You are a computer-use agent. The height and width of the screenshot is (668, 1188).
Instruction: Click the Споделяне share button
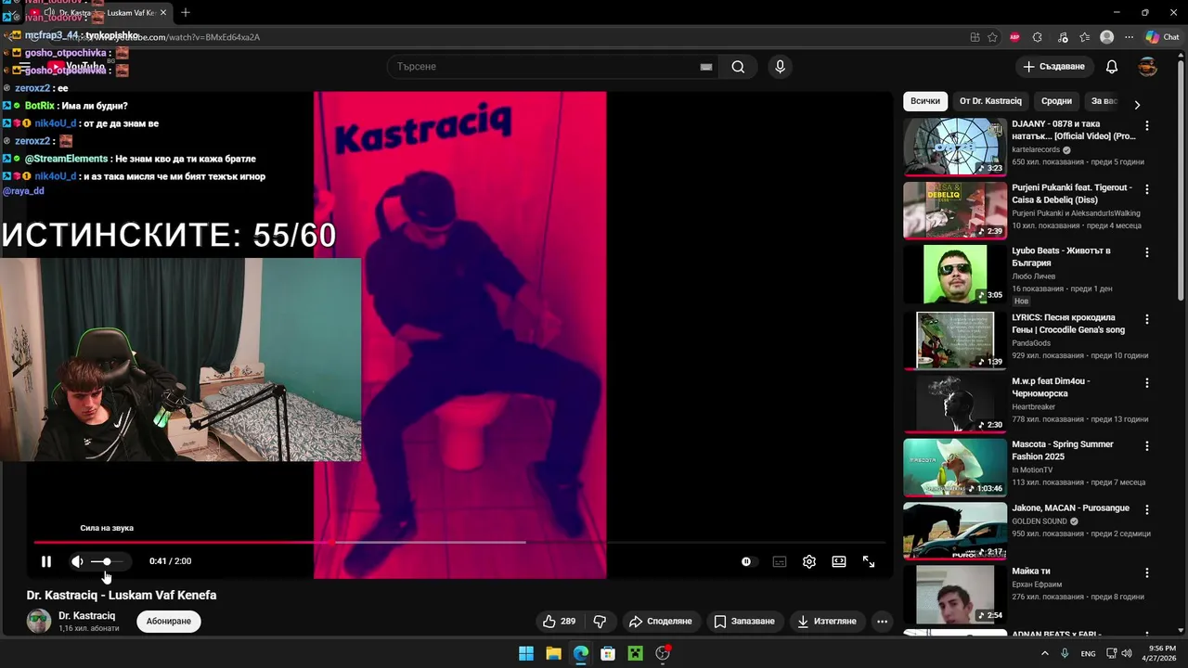pyautogui.click(x=660, y=621)
